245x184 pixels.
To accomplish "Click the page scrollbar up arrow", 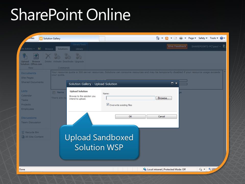I will pos(225,72).
